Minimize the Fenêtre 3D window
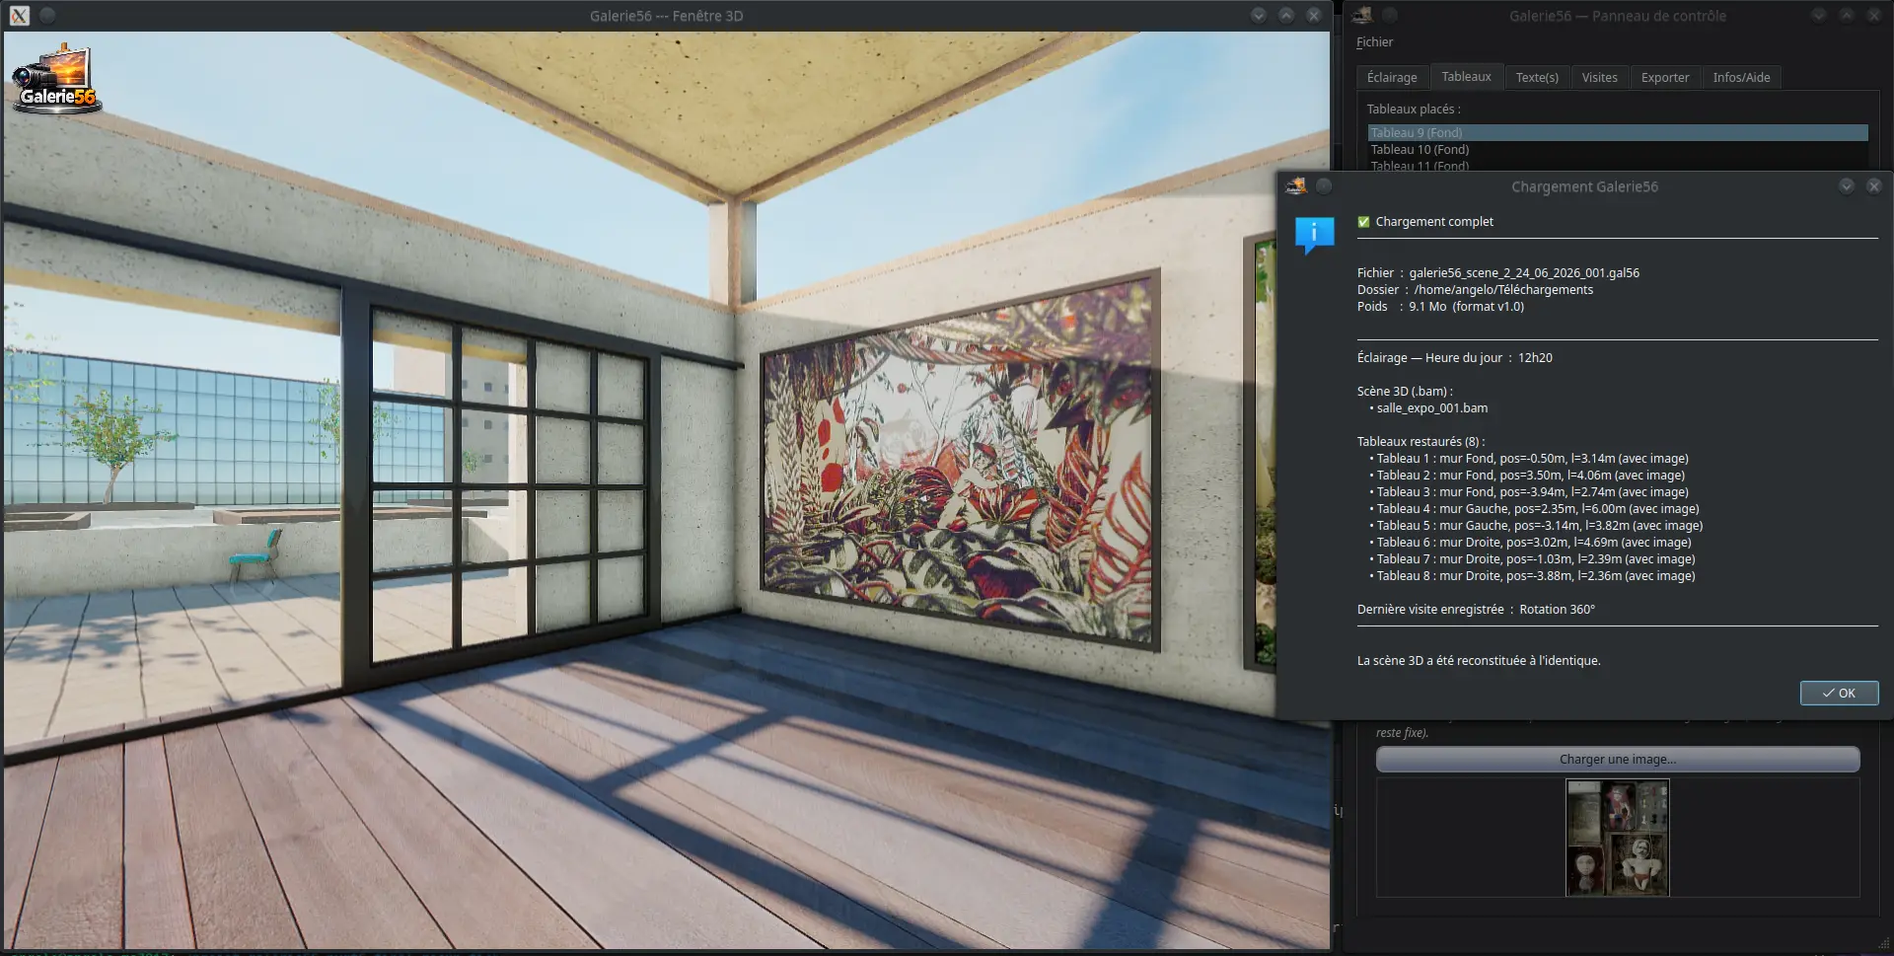 pyautogui.click(x=1259, y=16)
